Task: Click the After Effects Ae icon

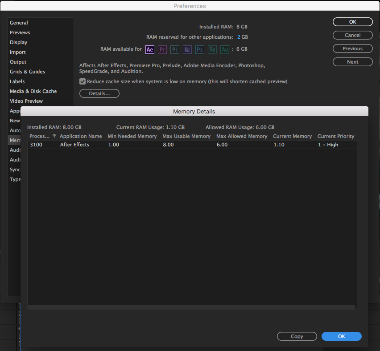Action: (150, 49)
